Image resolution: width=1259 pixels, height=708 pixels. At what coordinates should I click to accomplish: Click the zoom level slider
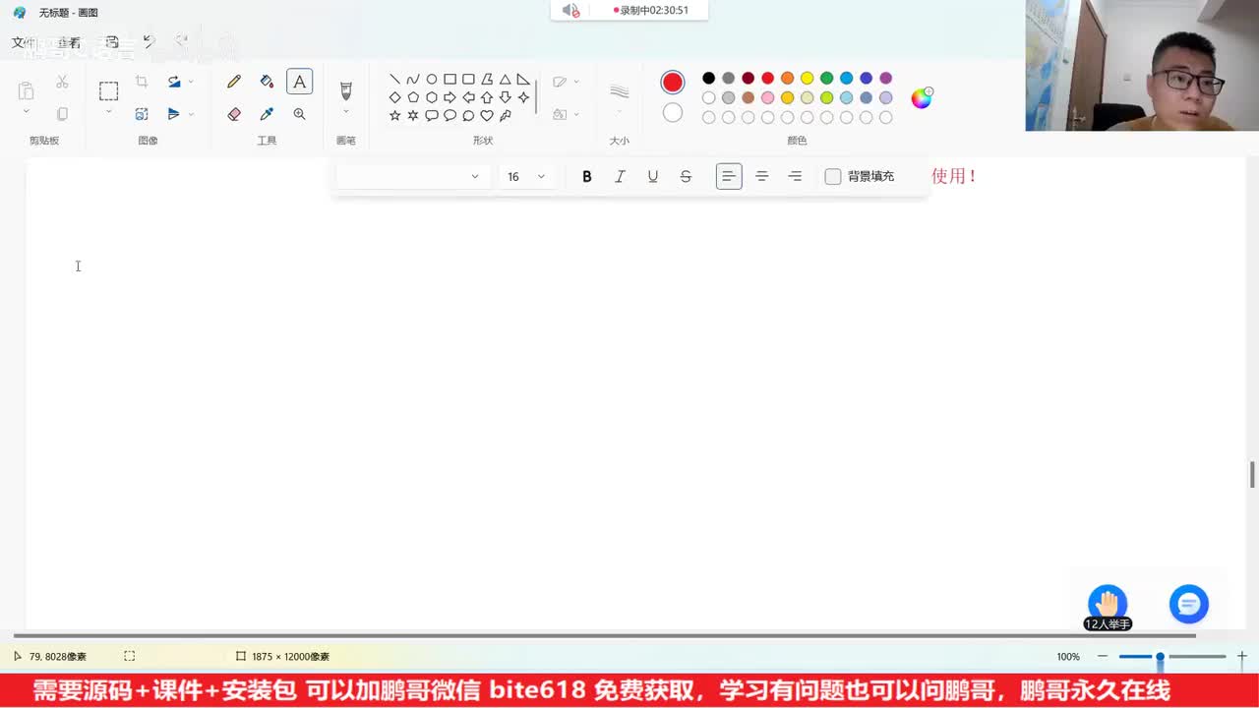click(1172, 656)
